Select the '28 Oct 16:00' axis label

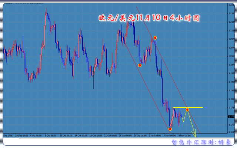[140, 135]
